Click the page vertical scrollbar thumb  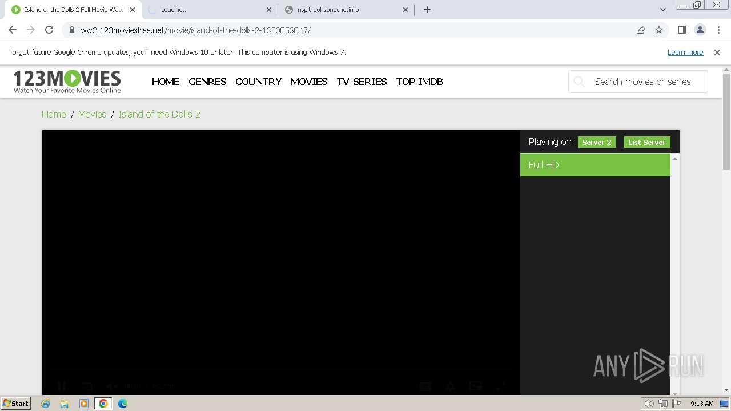pyautogui.click(x=726, y=121)
